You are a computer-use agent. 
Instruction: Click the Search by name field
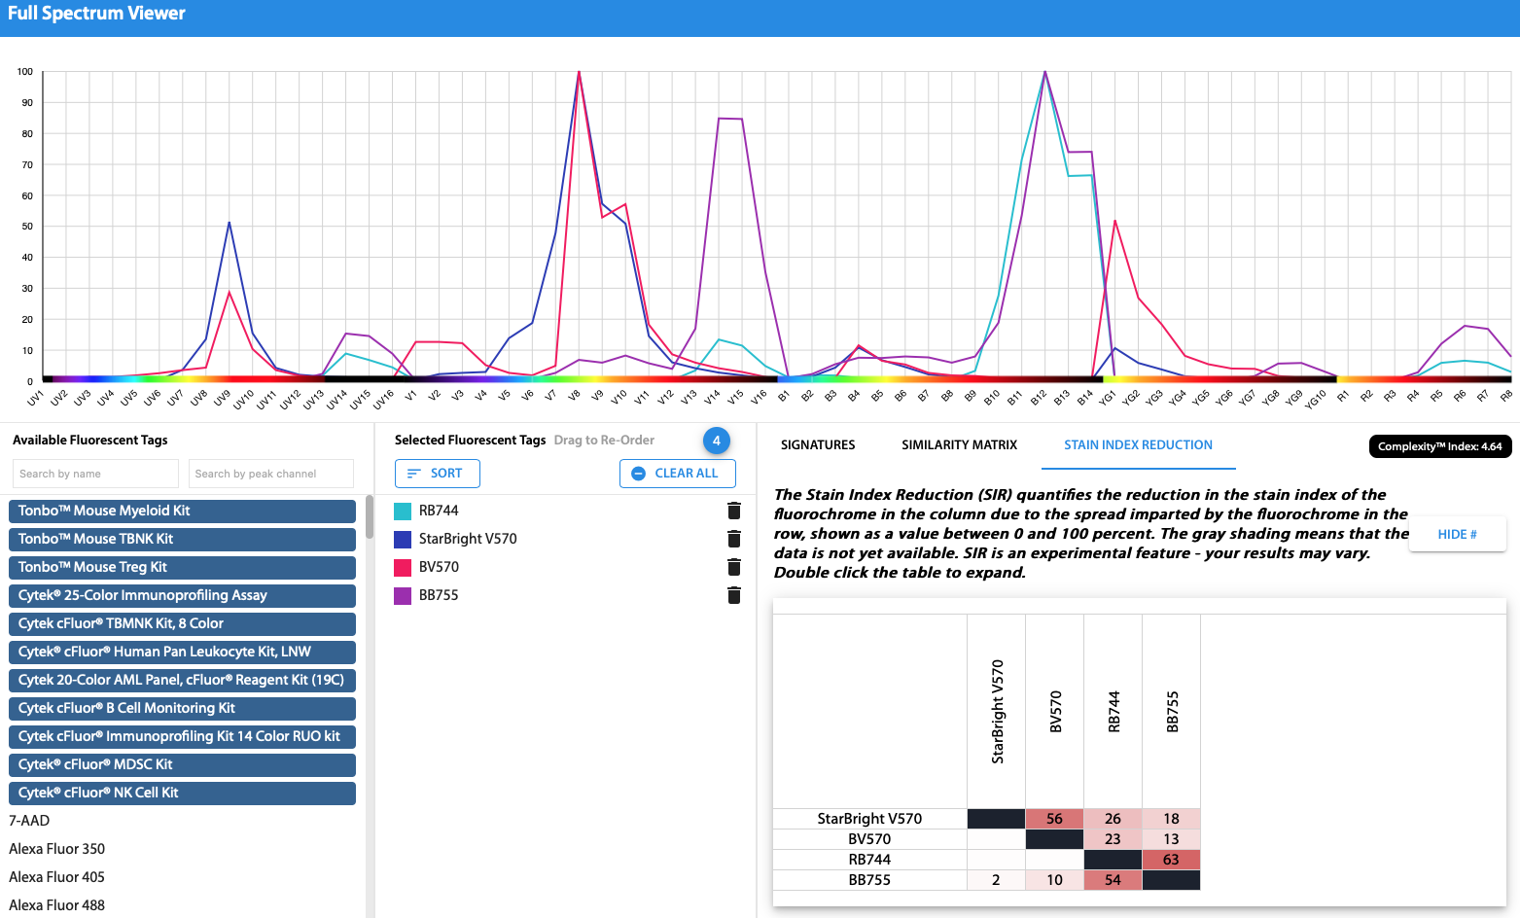pyautogui.click(x=94, y=474)
